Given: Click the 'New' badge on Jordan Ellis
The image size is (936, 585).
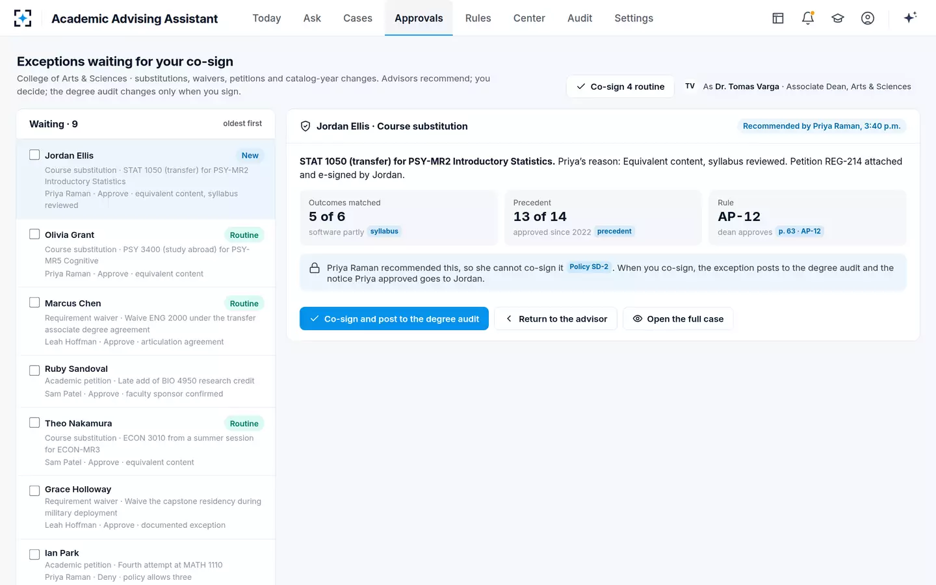Looking at the screenshot, I should pyautogui.click(x=250, y=155).
